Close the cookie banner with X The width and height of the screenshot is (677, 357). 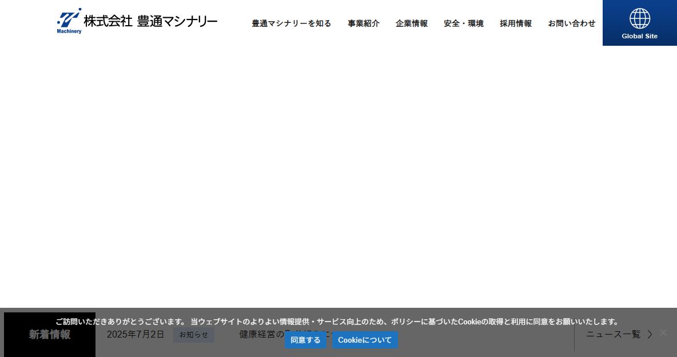coord(663,332)
